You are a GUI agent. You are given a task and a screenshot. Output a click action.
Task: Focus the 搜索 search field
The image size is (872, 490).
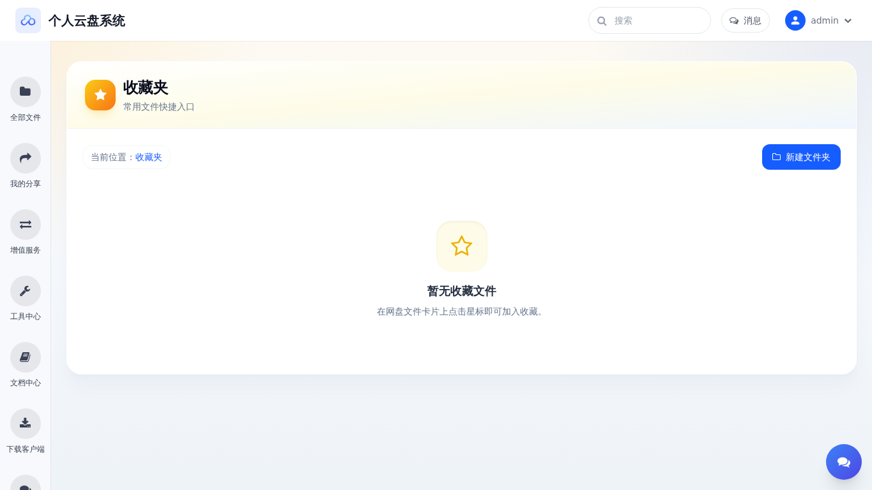coord(650,20)
